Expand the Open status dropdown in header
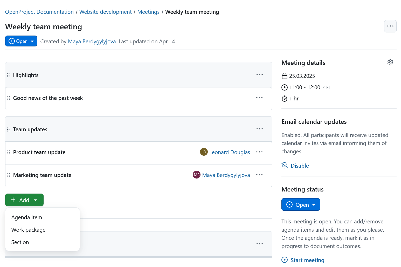This screenshot has height=267, width=401. point(32,41)
